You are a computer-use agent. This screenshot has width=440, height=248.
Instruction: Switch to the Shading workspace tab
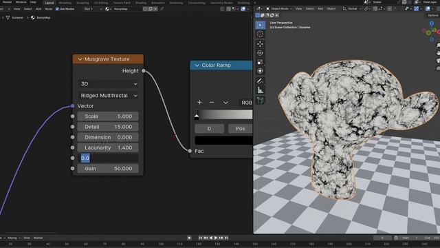pos(140,3)
